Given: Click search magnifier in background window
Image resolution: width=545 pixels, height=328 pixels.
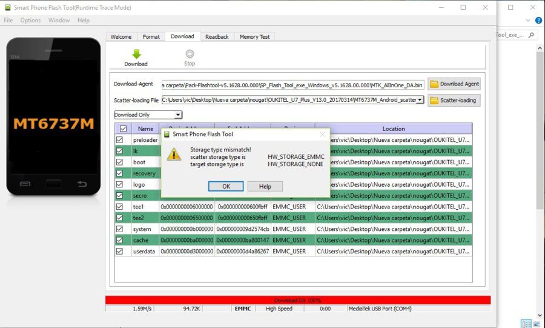Looking at the screenshot, I should click(531, 35).
